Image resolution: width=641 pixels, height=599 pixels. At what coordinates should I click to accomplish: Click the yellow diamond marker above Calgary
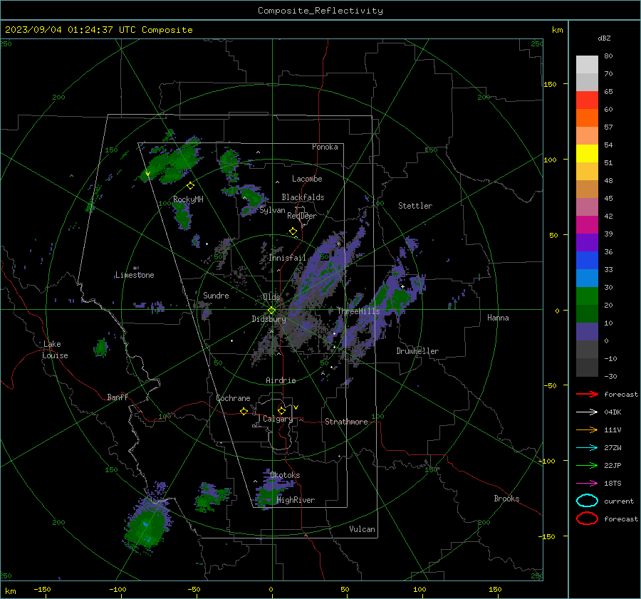point(281,410)
